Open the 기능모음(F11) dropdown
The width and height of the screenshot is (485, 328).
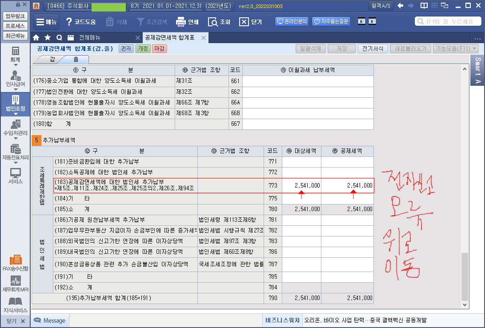(455, 48)
